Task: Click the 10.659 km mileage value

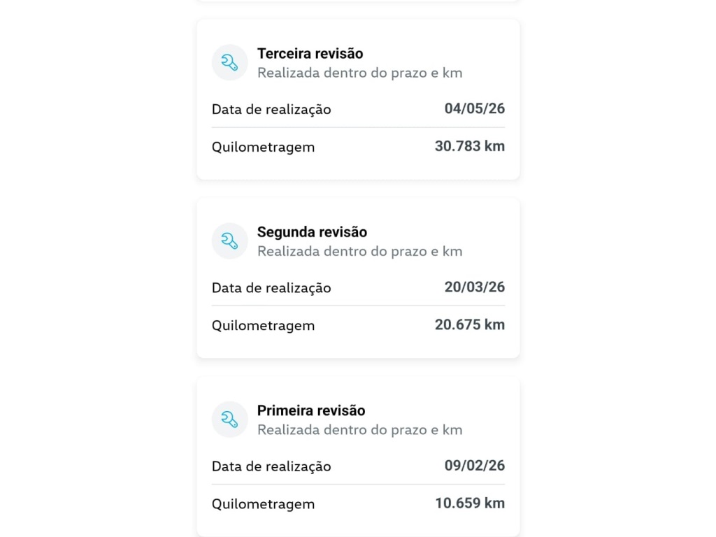Action: (x=469, y=503)
